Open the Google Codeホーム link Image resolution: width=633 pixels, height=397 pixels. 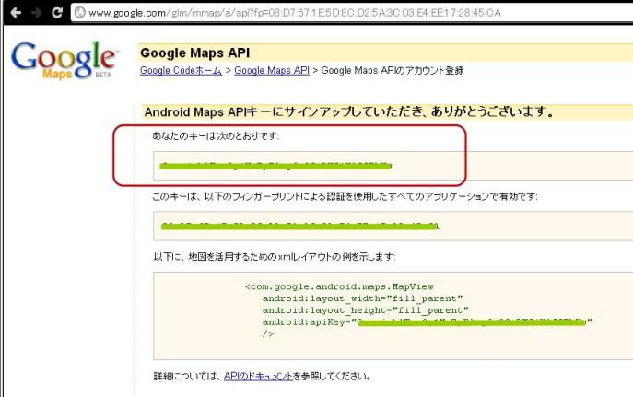(x=181, y=70)
